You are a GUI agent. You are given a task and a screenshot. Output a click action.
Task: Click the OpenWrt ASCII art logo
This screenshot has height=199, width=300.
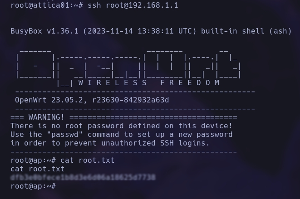[128, 65]
